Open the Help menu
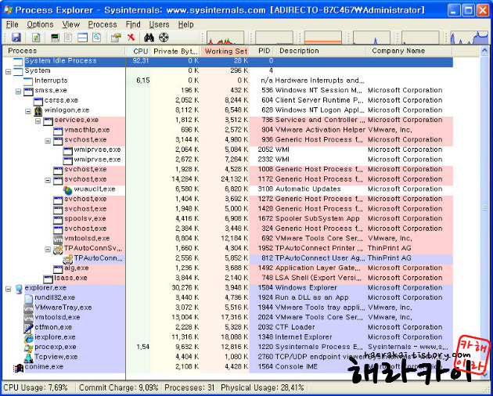The width and height of the screenshot is (493, 396). tap(185, 24)
